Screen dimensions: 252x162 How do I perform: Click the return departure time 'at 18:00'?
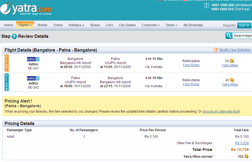(66, 86)
